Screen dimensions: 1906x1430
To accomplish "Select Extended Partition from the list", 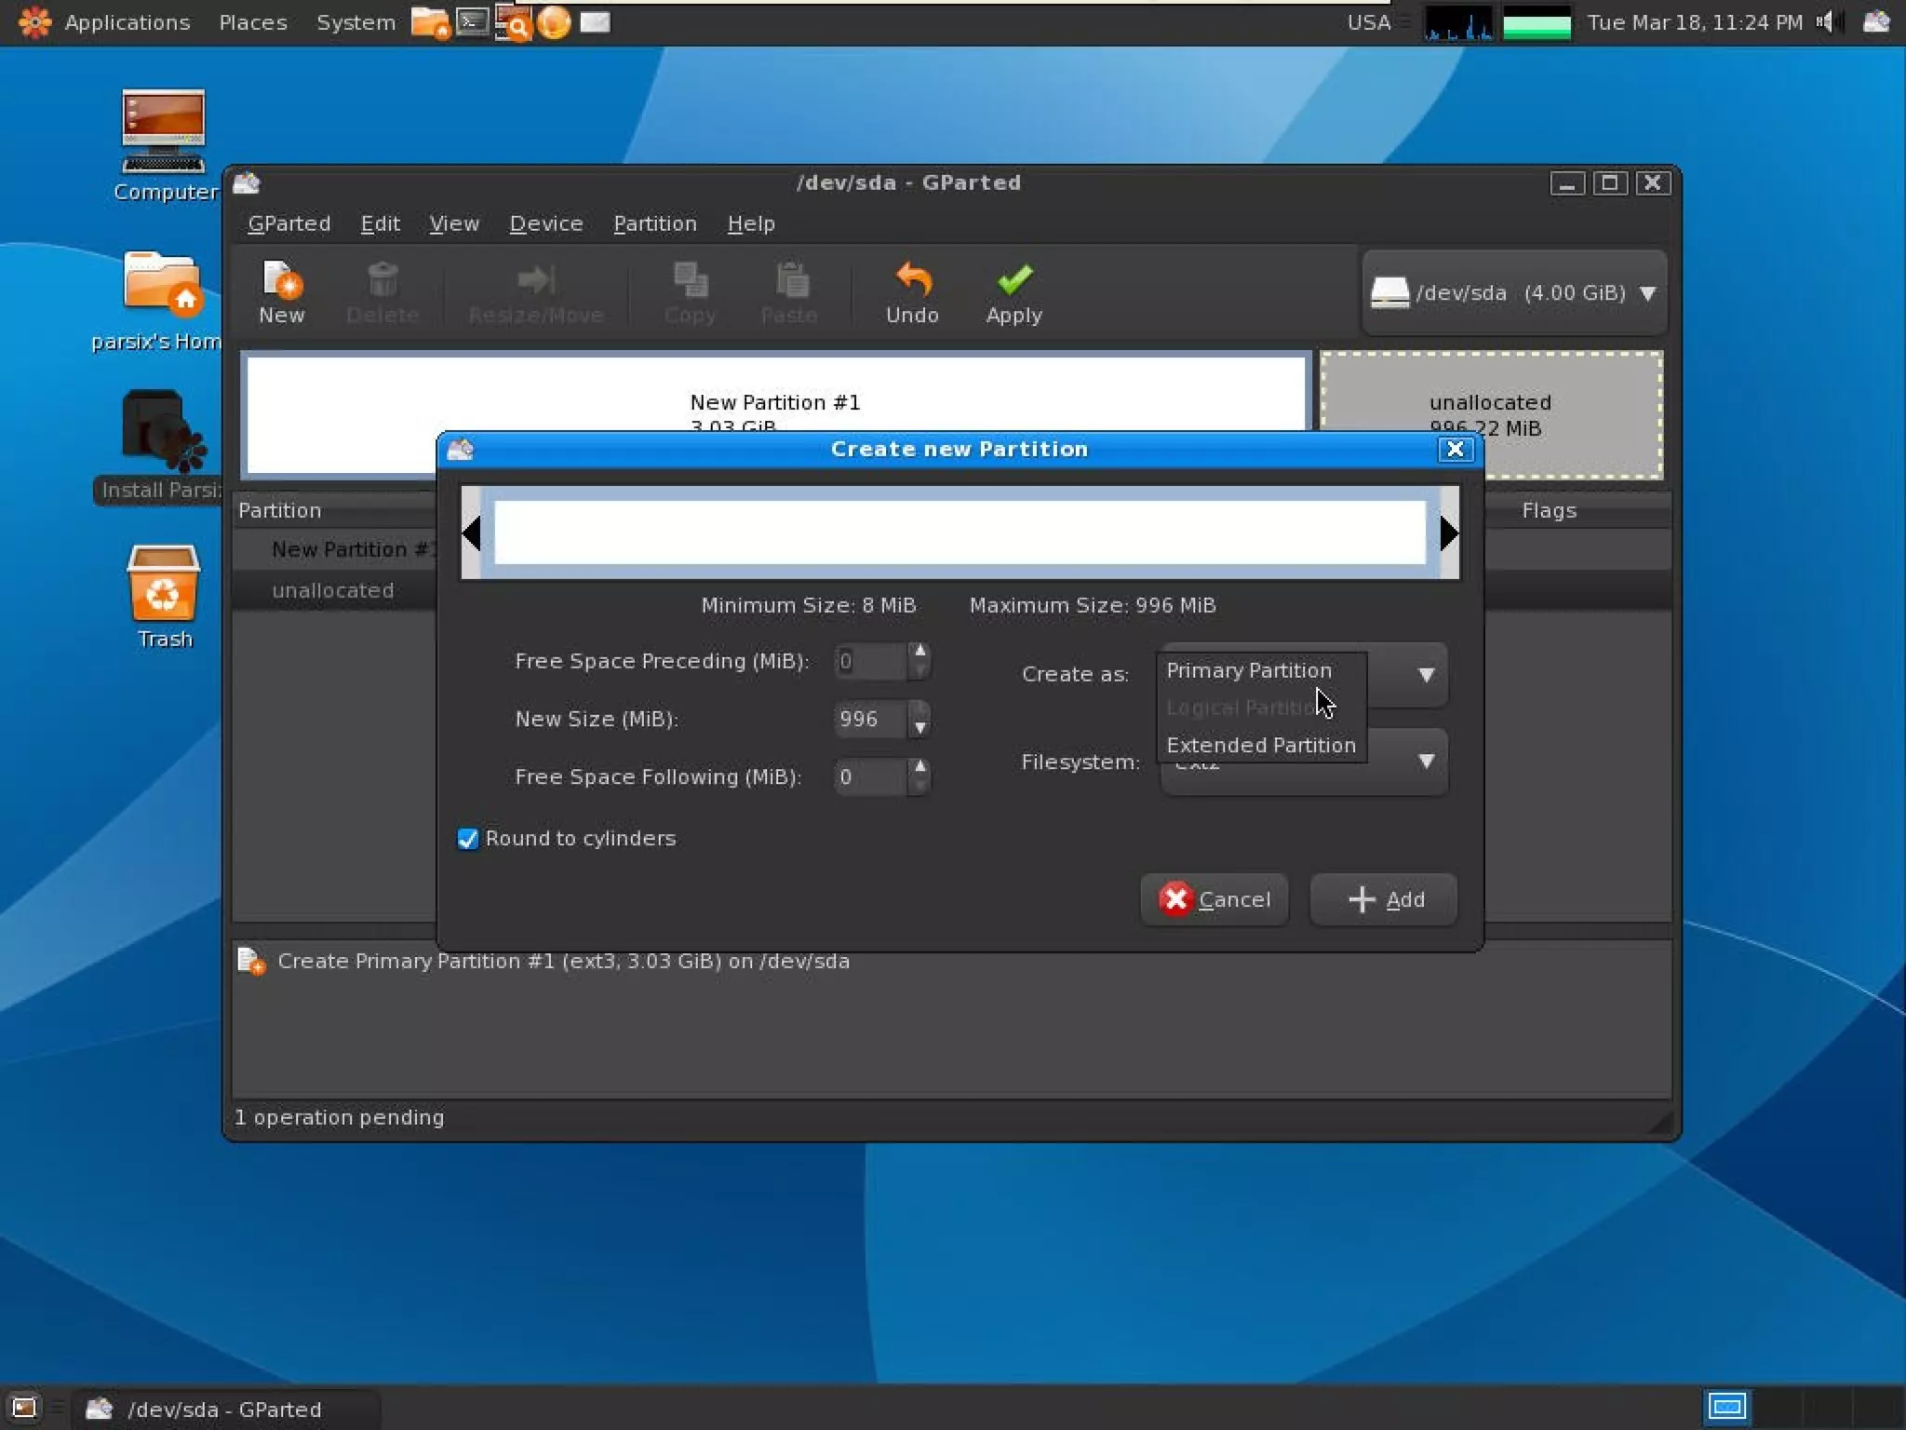I will click(1260, 745).
